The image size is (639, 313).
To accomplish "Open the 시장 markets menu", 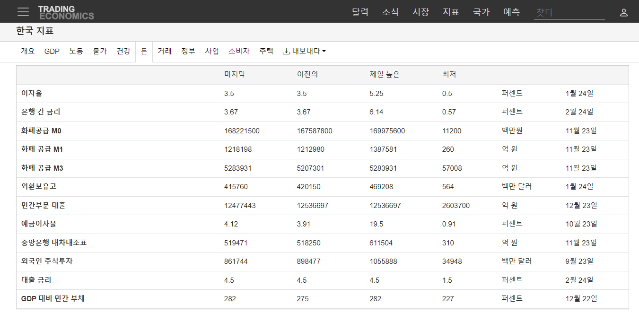I will coord(421,12).
